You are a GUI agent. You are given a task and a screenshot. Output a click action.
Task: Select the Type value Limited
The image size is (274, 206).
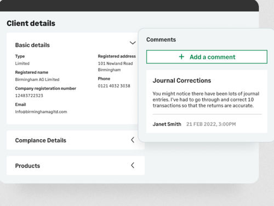[22, 64]
